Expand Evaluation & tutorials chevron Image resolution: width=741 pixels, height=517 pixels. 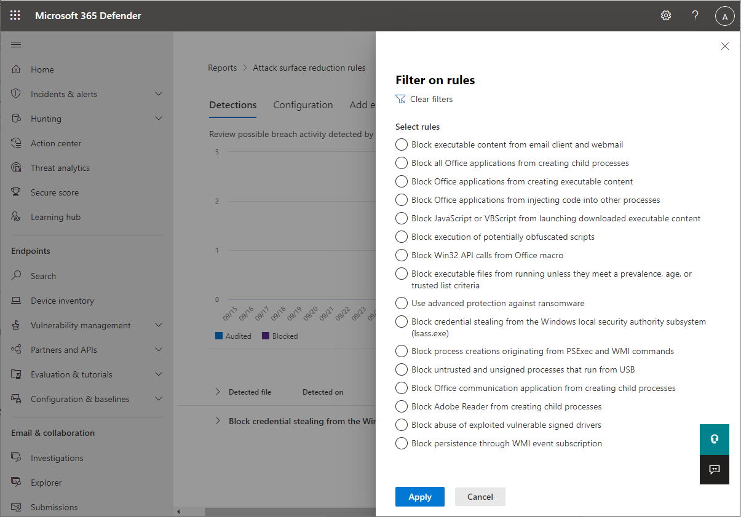[x=159, y=374]
